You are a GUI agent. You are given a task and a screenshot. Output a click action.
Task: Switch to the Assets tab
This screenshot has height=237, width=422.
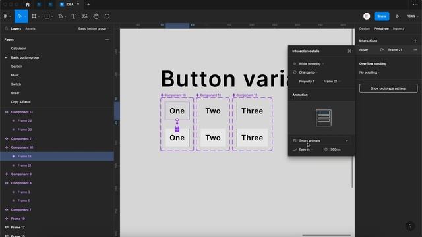30,28
